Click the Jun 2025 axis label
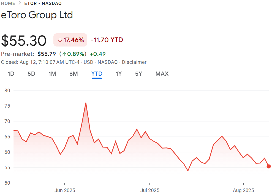Screen dimensions: 272x194 pyautogui.click(x=65, y=190)
